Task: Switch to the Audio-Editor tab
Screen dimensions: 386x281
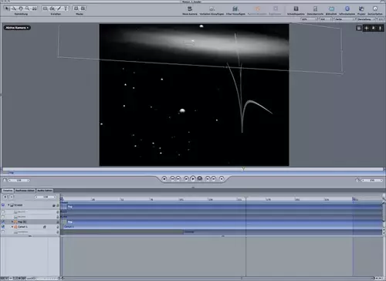Action: (x=45, y=191)
